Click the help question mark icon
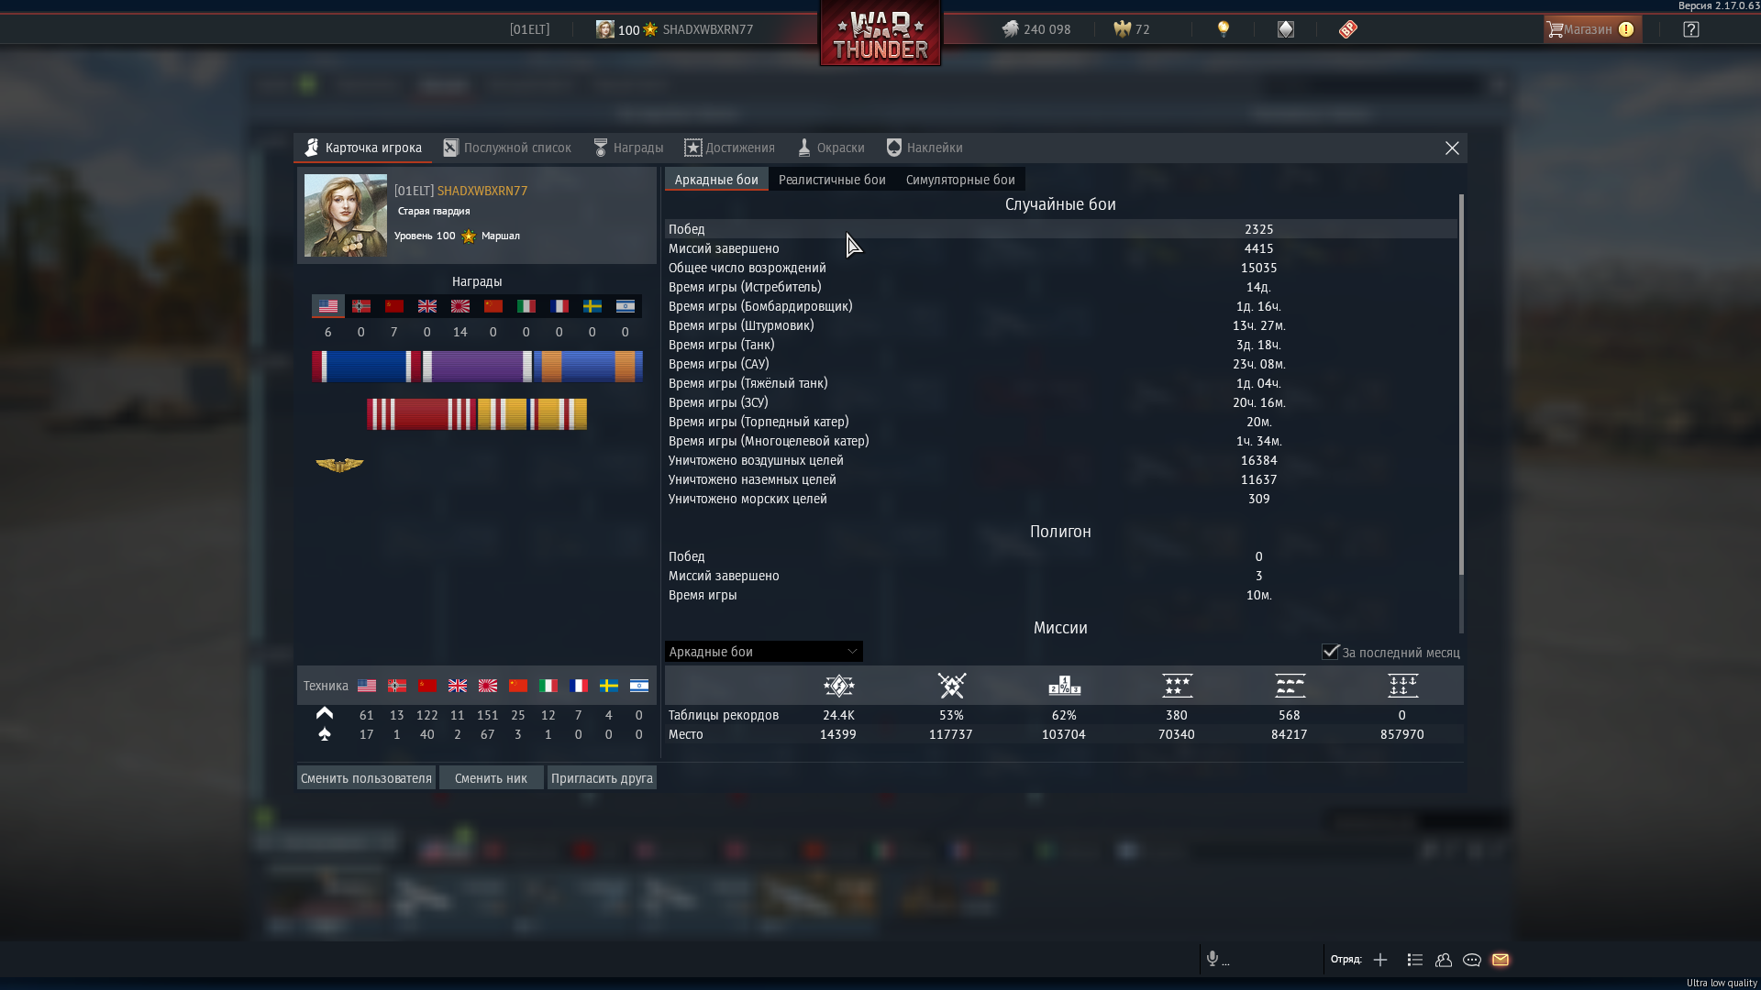The height and width of the screenshot is (990, 1761). tap(1691, 29)
